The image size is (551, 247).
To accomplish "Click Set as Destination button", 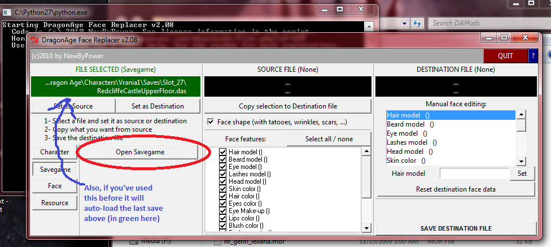I will pos(158,106).
